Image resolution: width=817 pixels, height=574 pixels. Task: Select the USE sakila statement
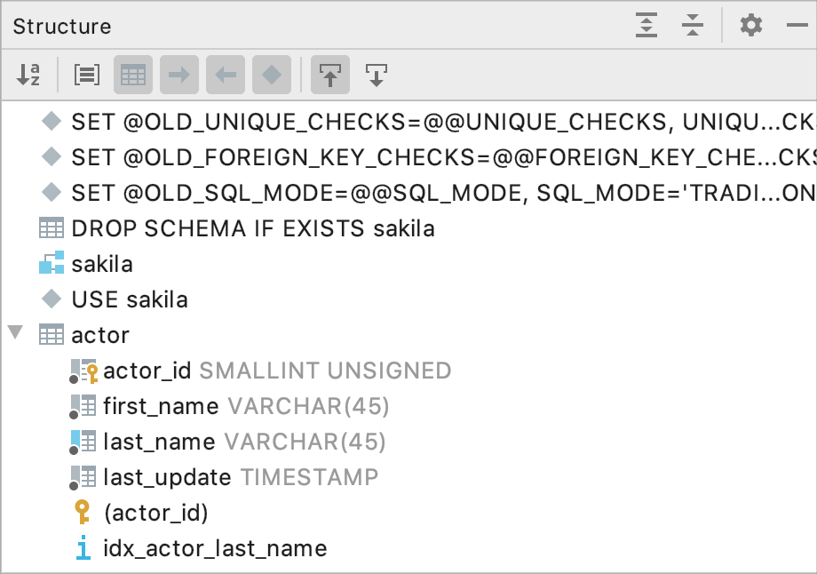130,299
